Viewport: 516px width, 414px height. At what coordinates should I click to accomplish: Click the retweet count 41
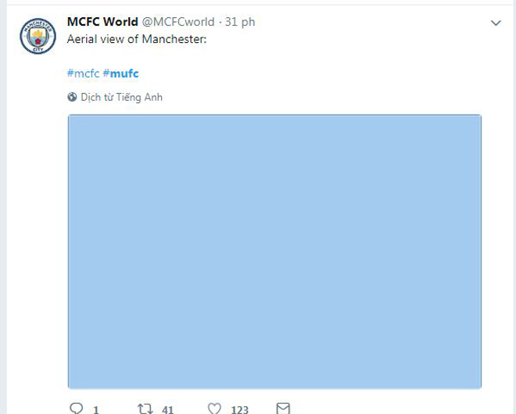click(167, 409)
